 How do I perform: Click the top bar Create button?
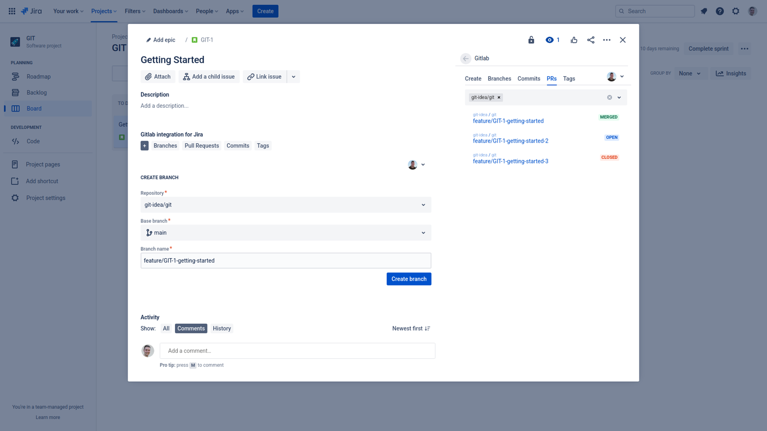tap(265, 11)
